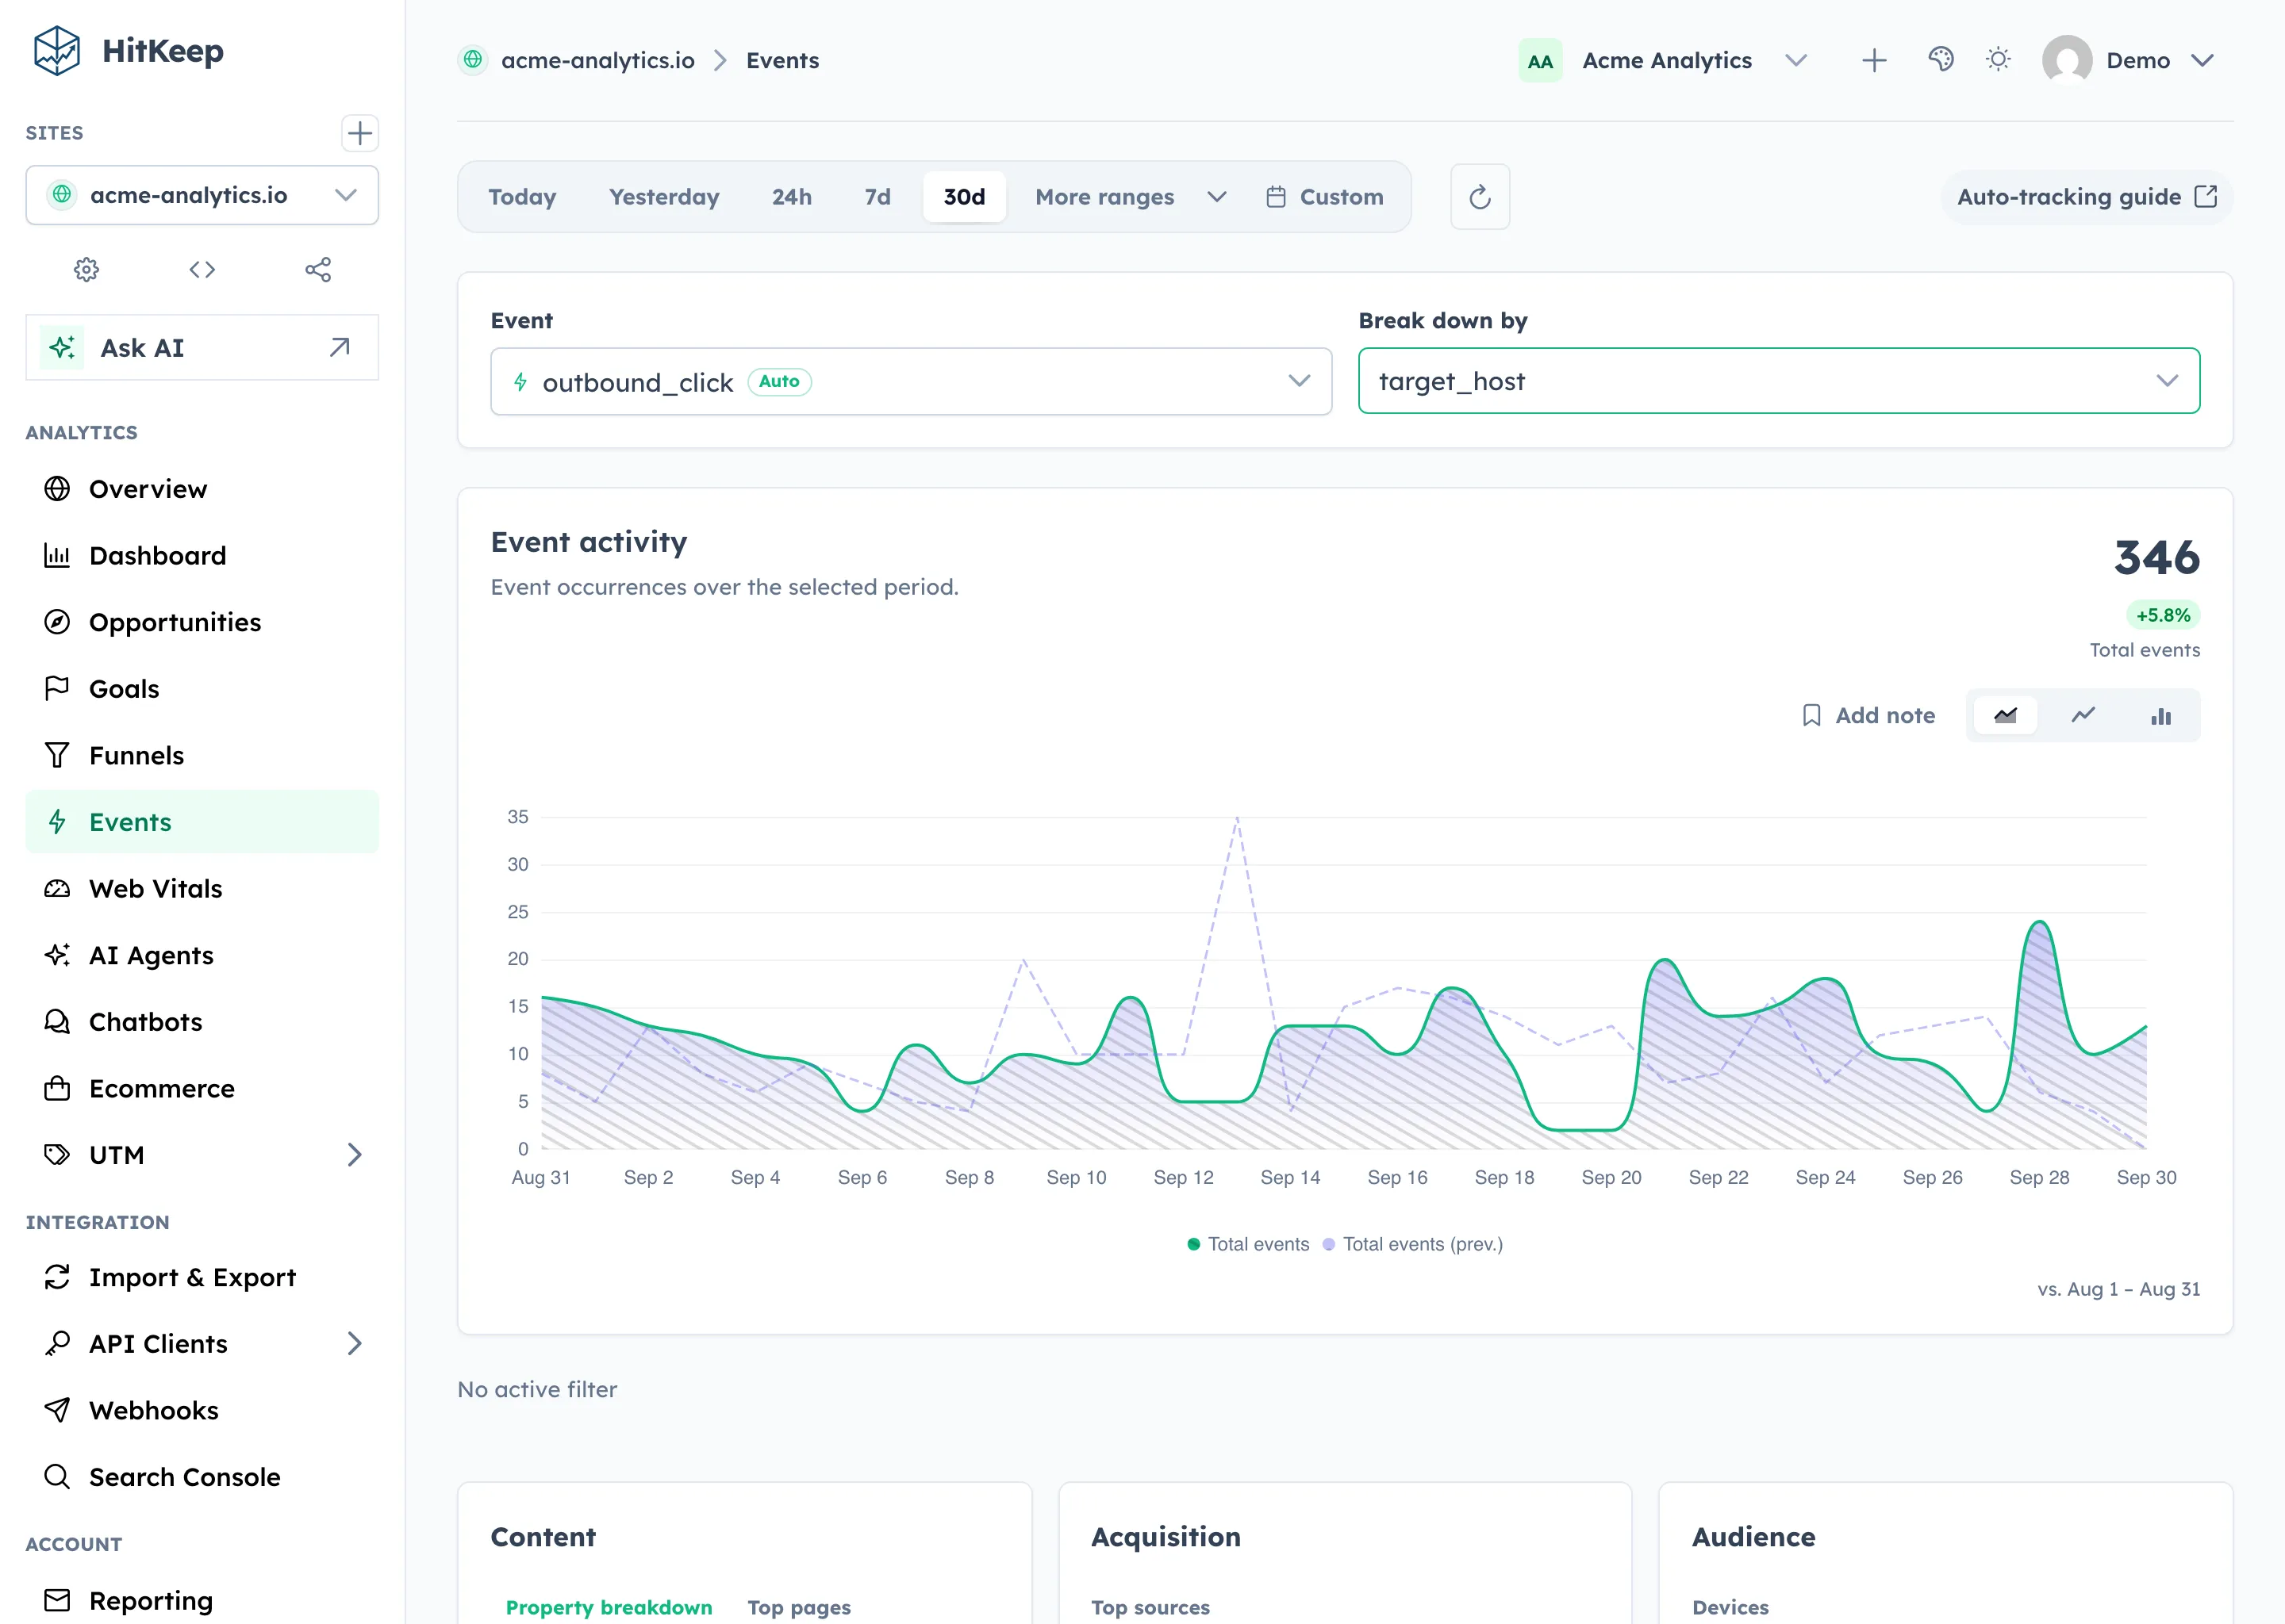This screenshot has height=1624, width=2285.
Task: Open the tracking code snippet icon
Action: (x=202, y=269)
